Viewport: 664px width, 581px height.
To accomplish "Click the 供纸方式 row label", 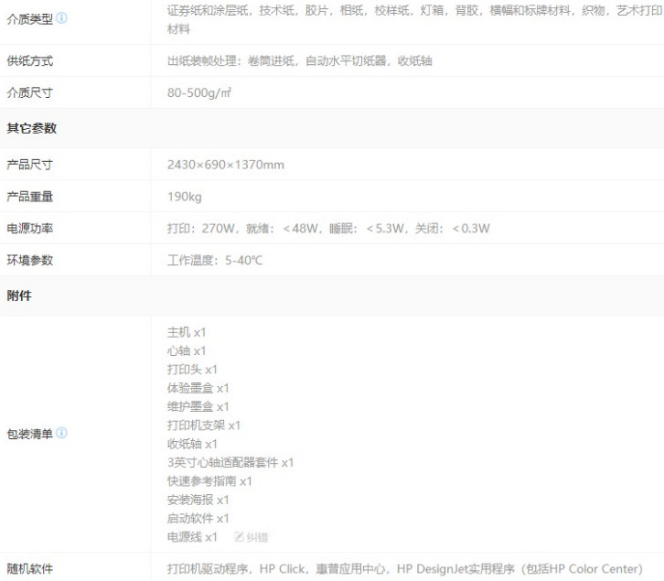I will click(x=29, y=60).
